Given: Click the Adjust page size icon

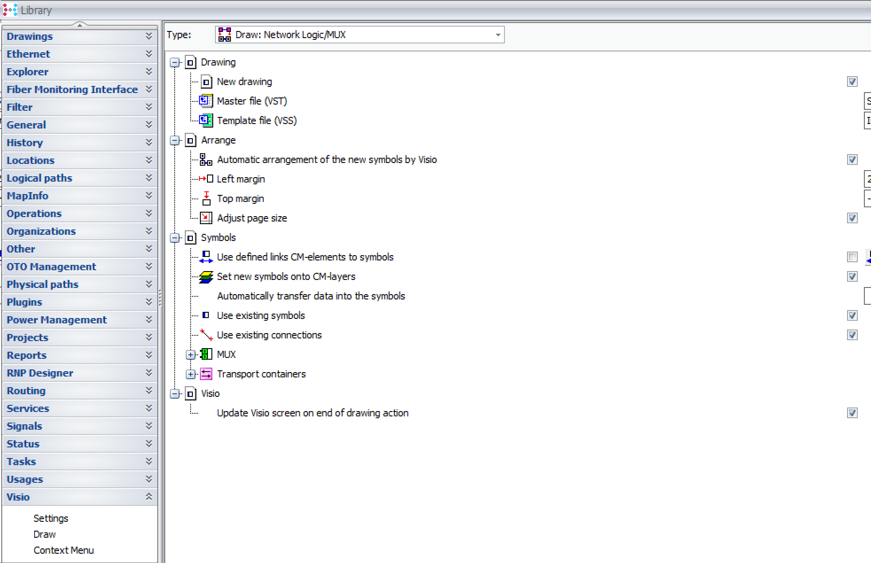Looking at the screenshot, I should click(x=206, y=218).
